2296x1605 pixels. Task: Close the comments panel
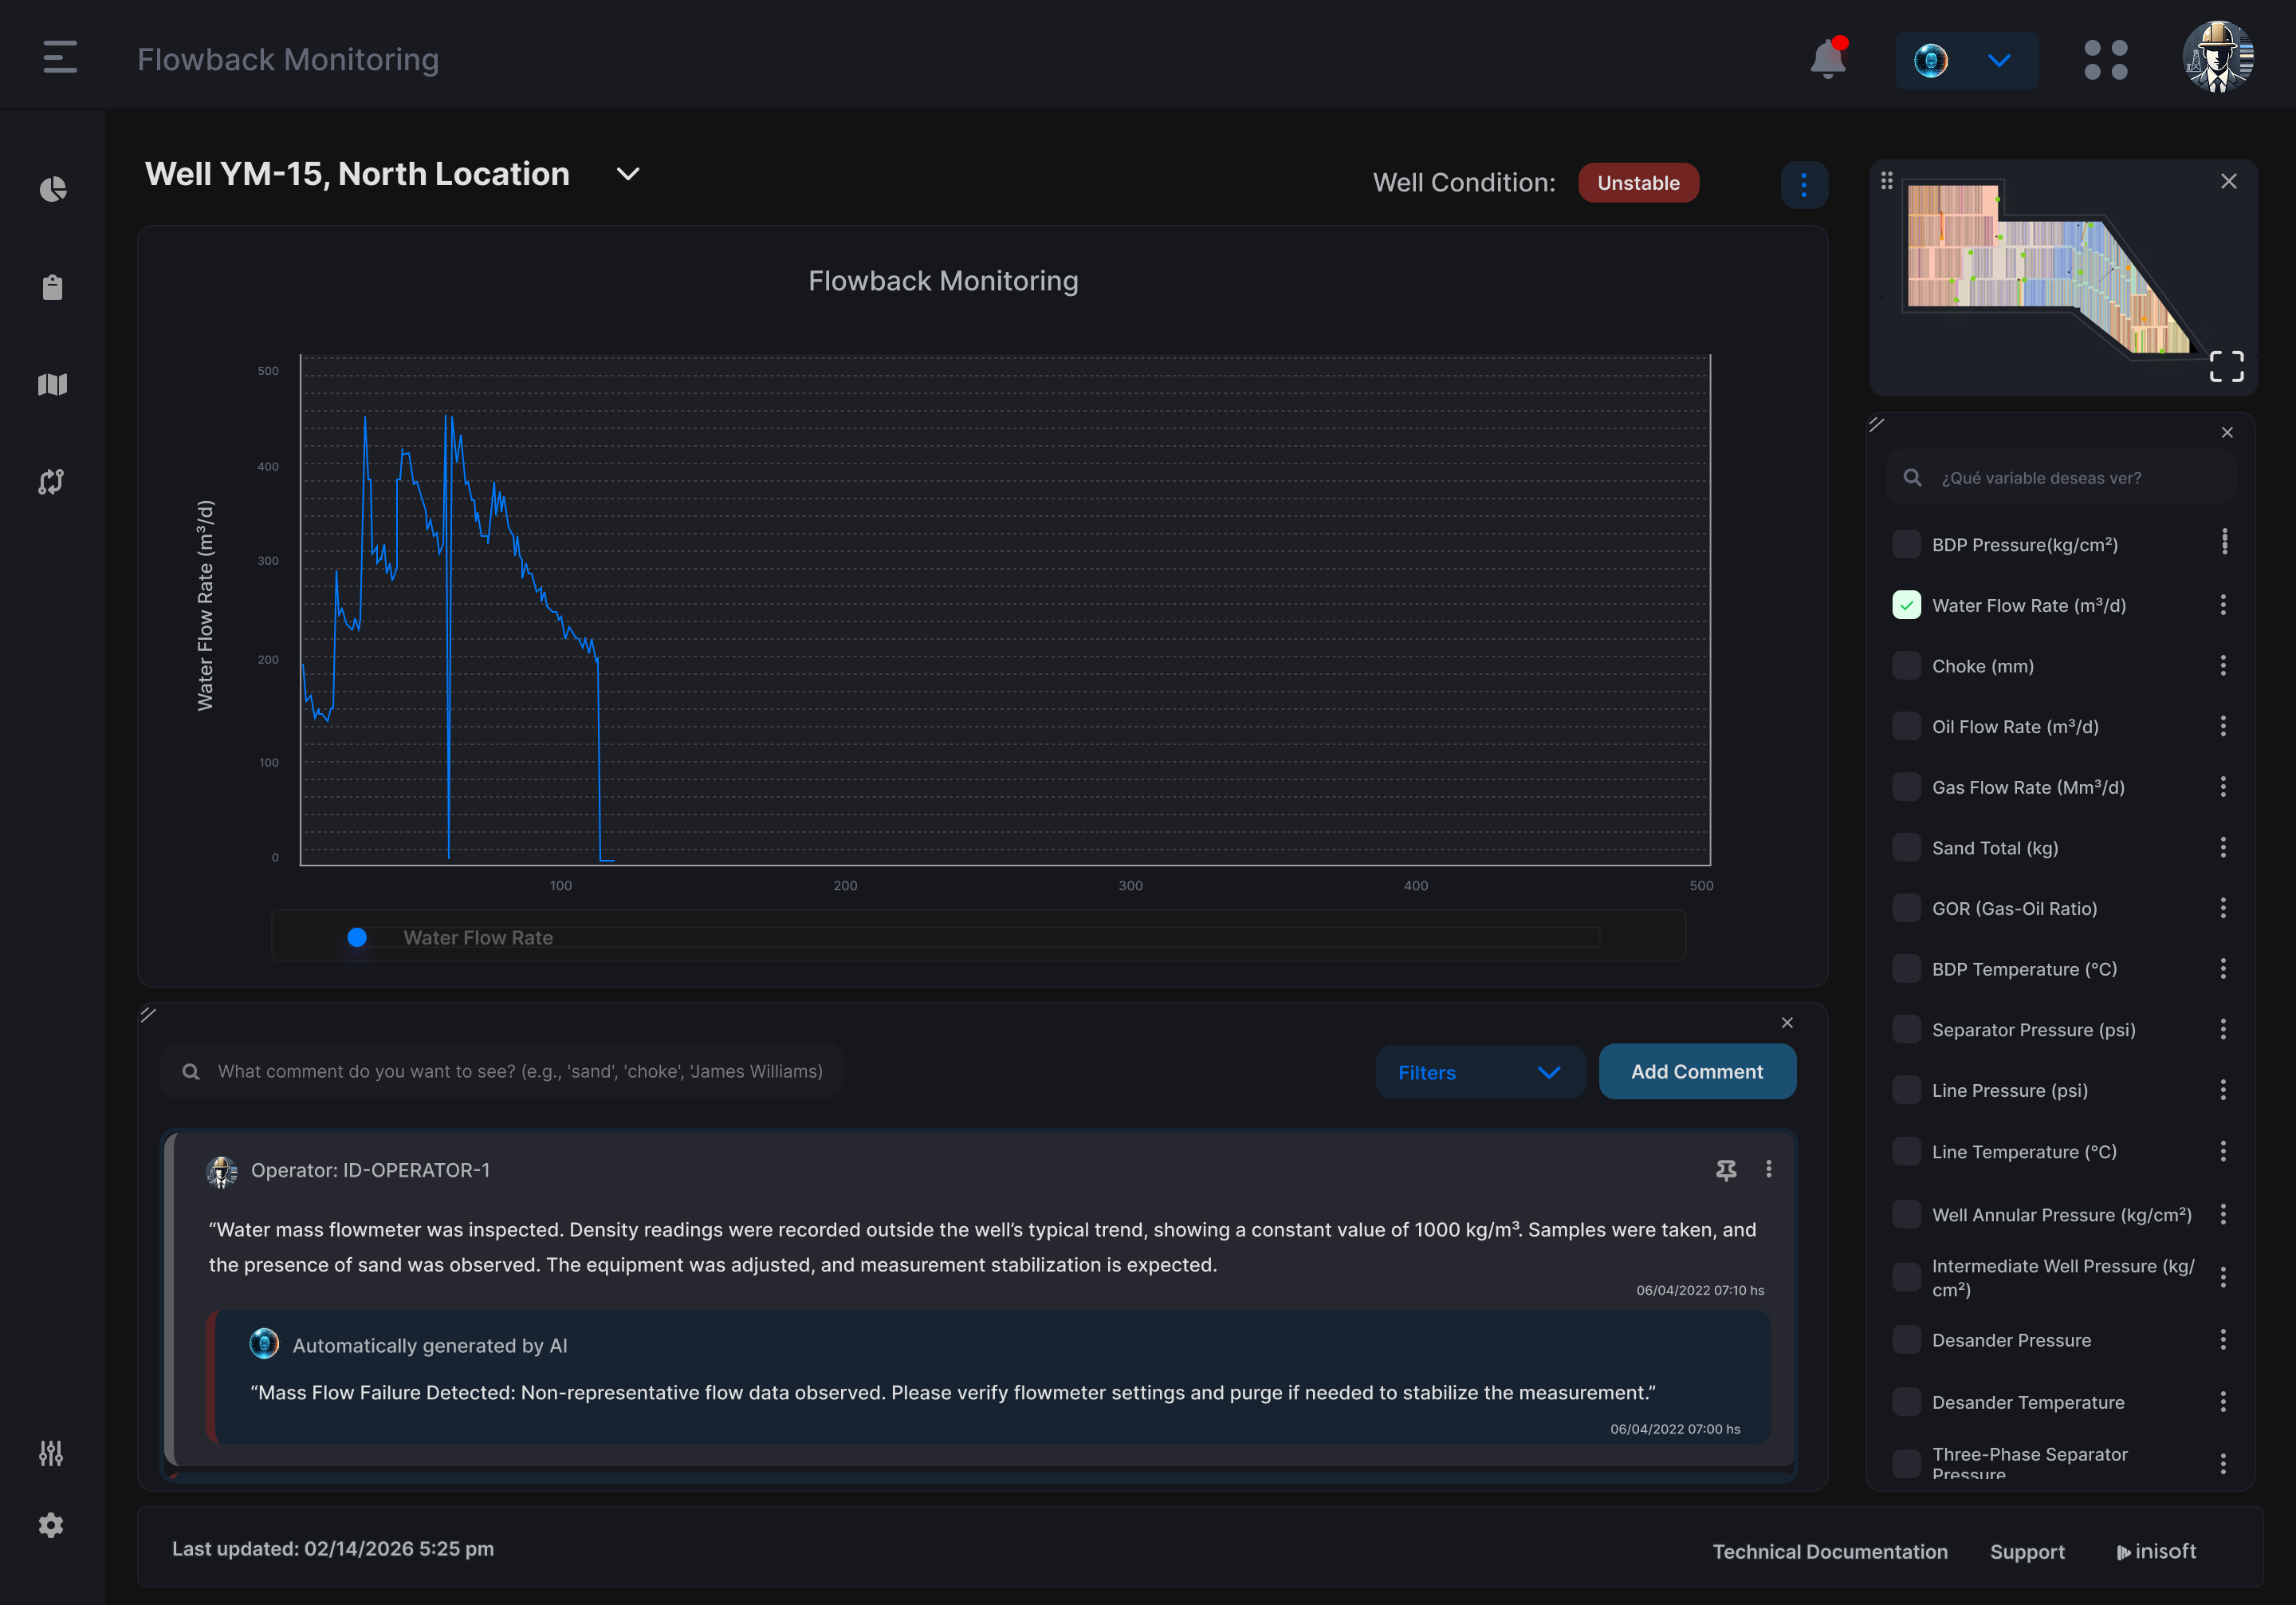[1786, 1023]
